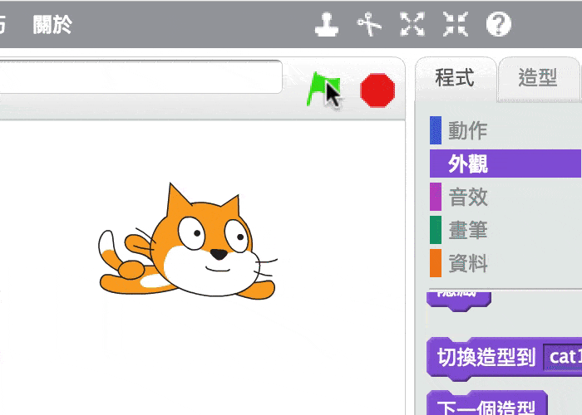Choose the shrink sprite tool
This screenshot has height=415, width=582.
(456, 24)
